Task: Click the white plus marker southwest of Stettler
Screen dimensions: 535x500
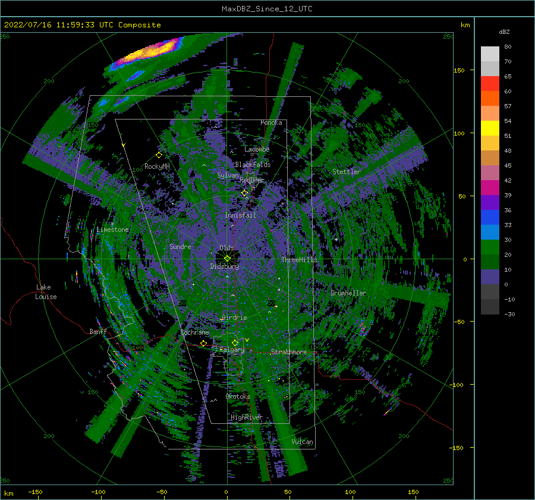Action: point(336,239)
